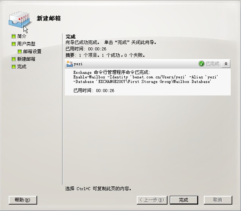Image resolution: width=241 pixels, height=211 pixels.
Task: Select the yezi result header row
Action: pyautogui.click(x=148, y=64)
